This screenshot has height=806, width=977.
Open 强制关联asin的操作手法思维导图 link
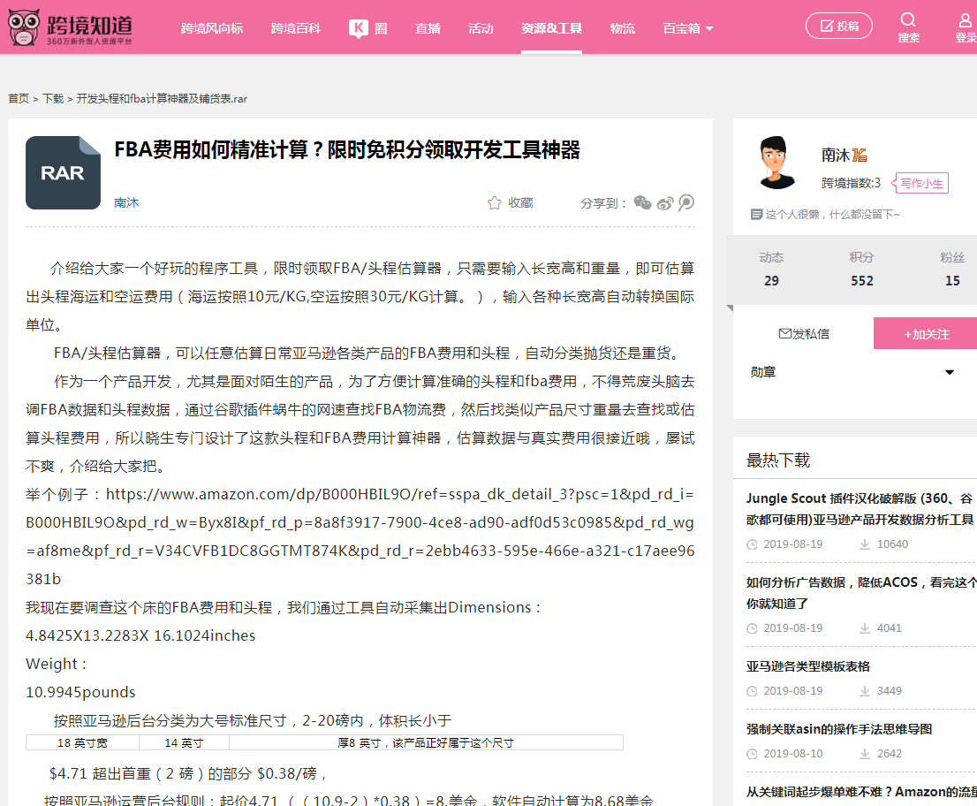839,729
